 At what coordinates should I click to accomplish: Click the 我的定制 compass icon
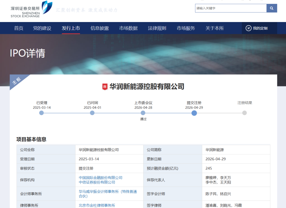[248, 28]
